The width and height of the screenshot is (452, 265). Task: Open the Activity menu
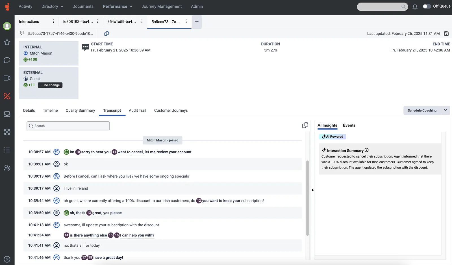pos(25,7)
